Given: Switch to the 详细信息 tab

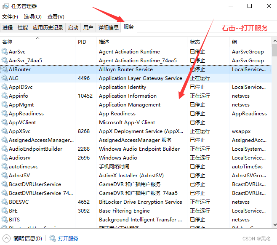Looking at the screenshot, I should 108,27.
